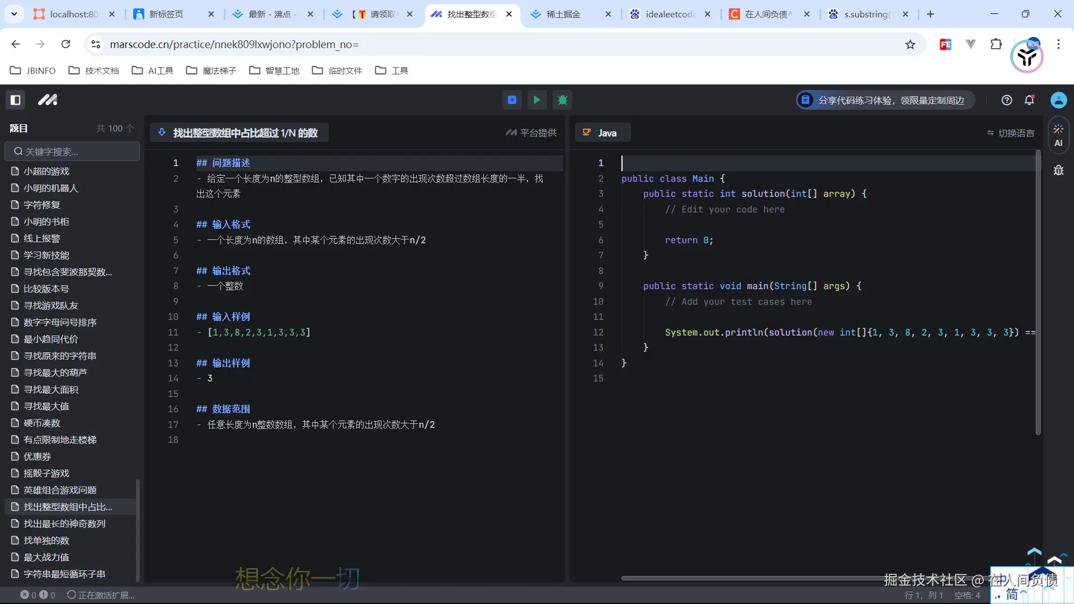Open notifications bell icon
This screenshot has width=1074, height=604.
coord(1029,100)
